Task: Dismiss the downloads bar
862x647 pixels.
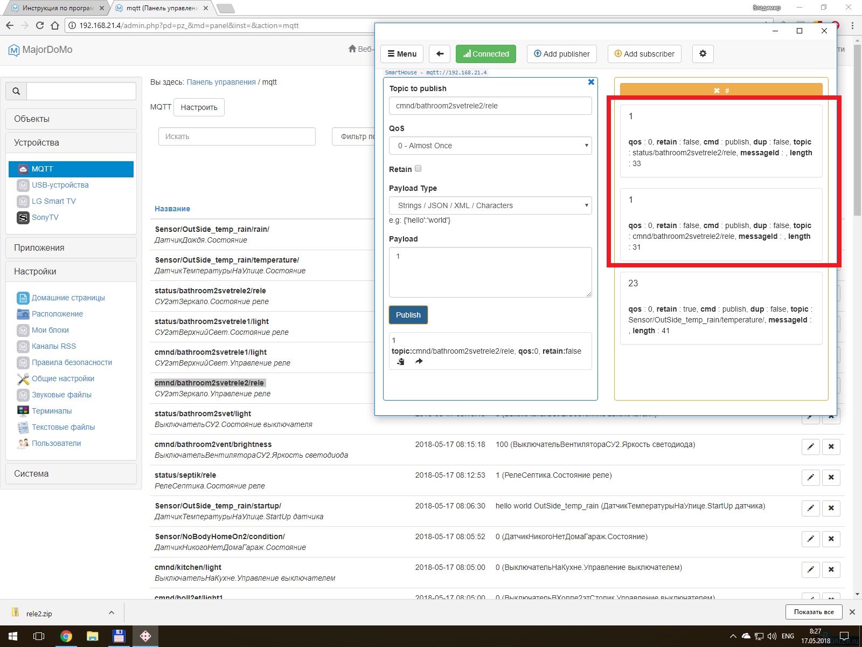Action: [852, 612]
